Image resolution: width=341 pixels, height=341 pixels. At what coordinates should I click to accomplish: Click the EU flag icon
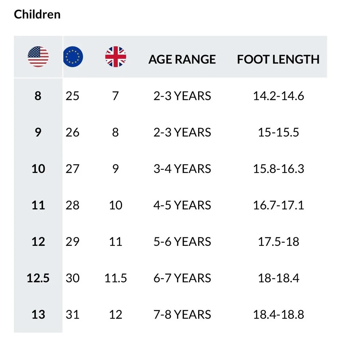pos(73,57)
